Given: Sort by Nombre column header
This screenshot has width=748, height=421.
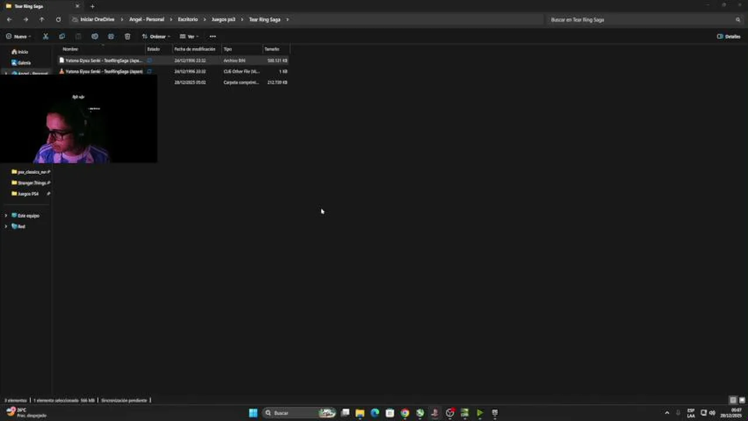Looking at the screenshot, I should [x=70, y=49].
